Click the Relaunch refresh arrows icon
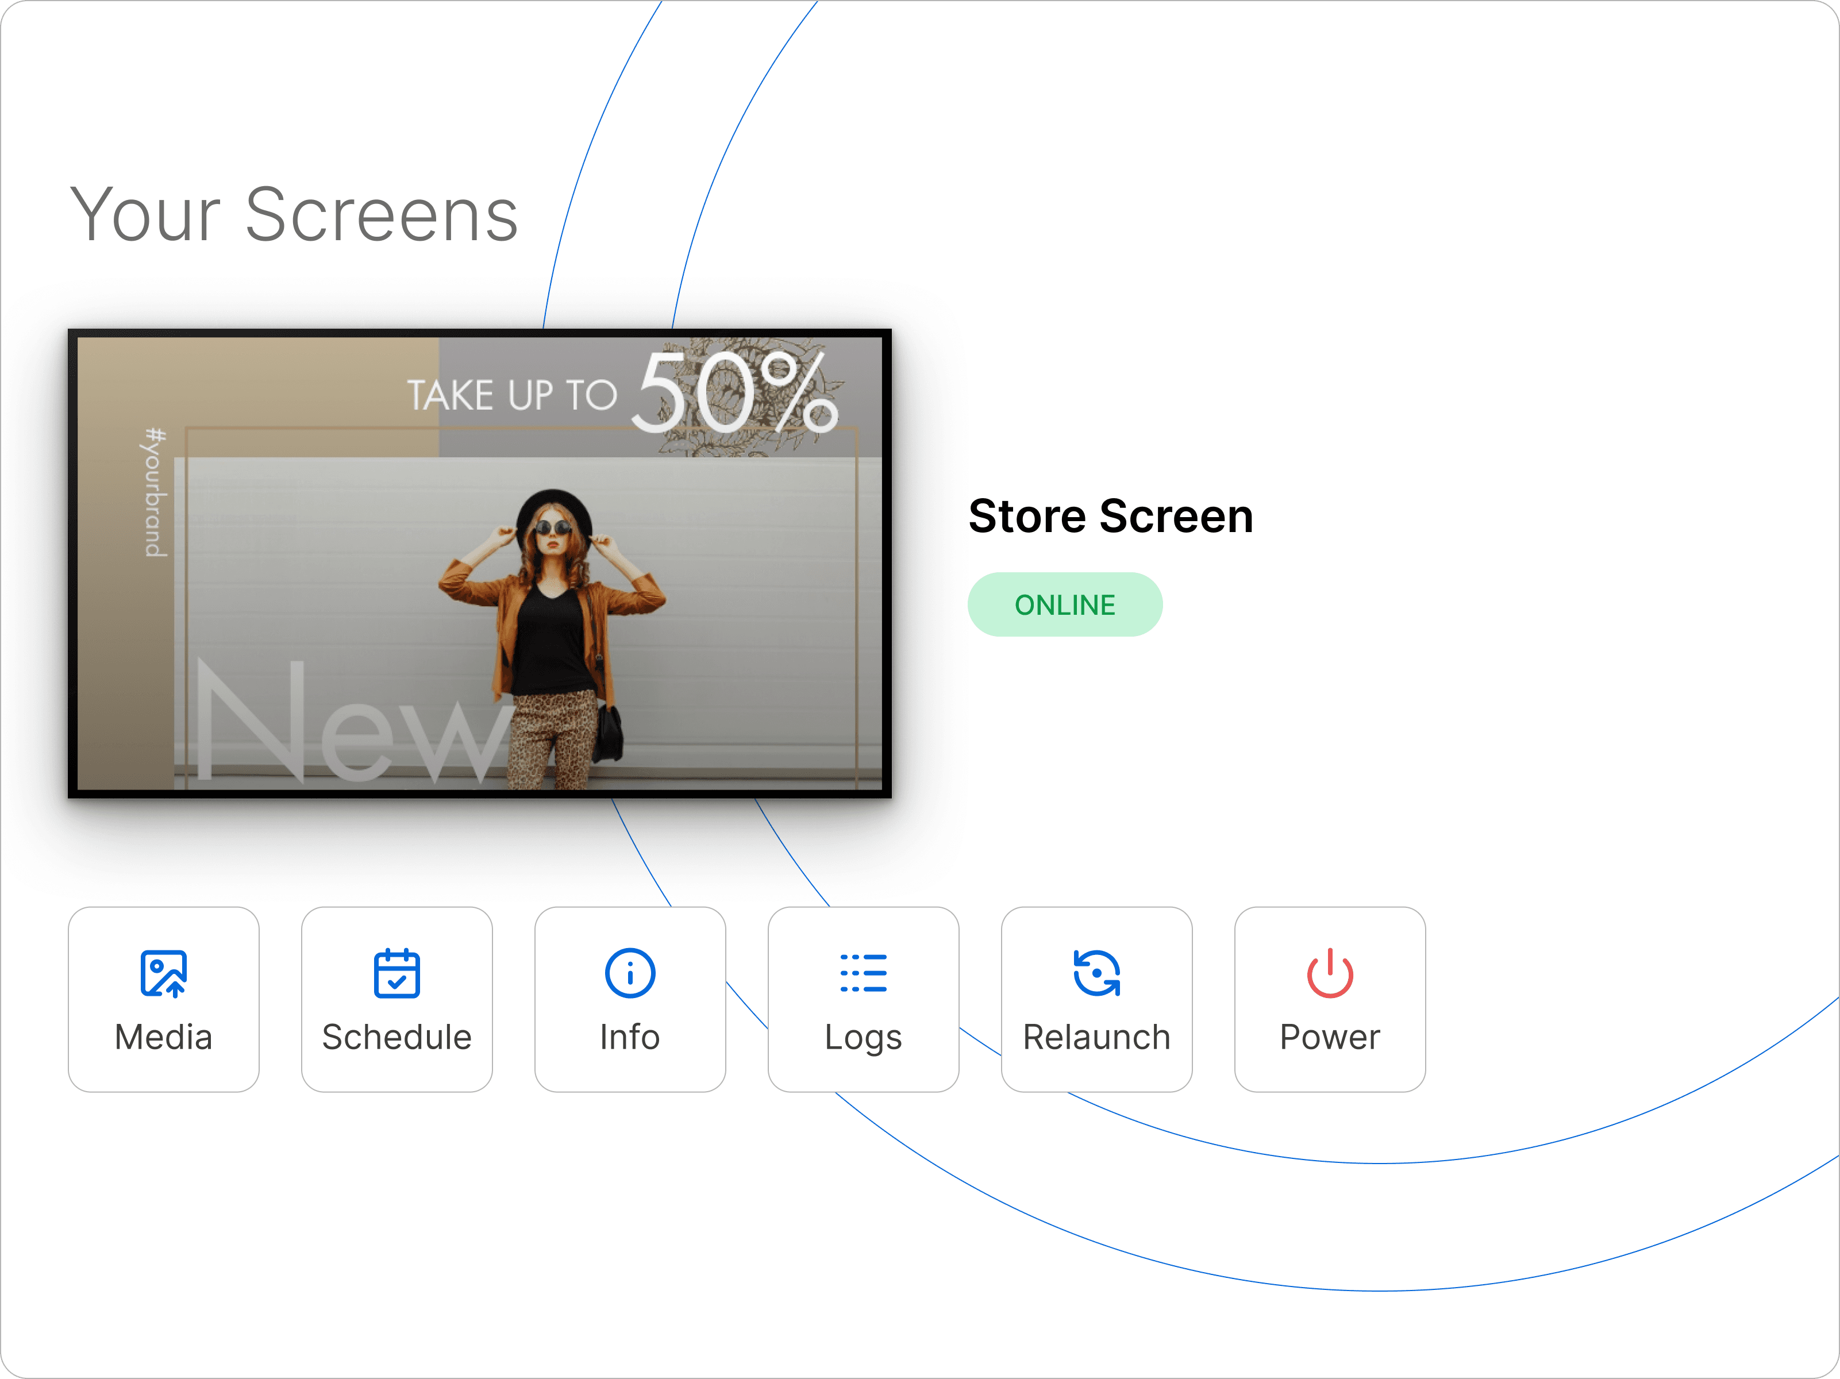 1096,972
